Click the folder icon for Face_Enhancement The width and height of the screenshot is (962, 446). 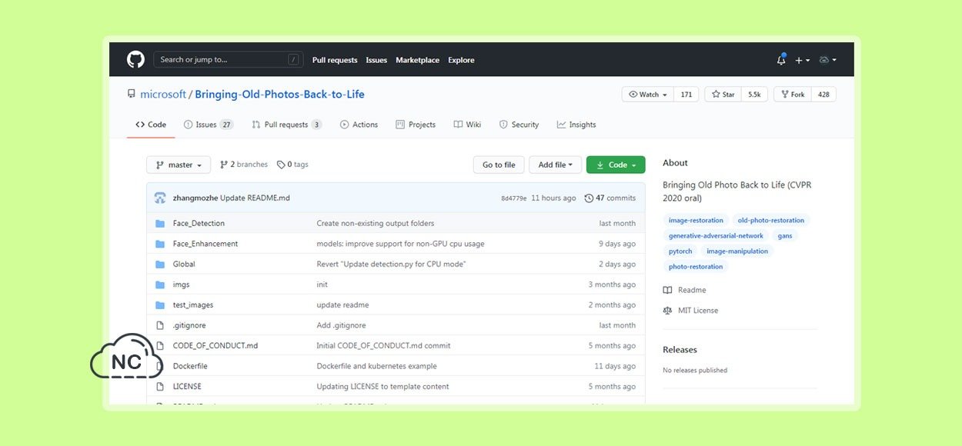160,244
